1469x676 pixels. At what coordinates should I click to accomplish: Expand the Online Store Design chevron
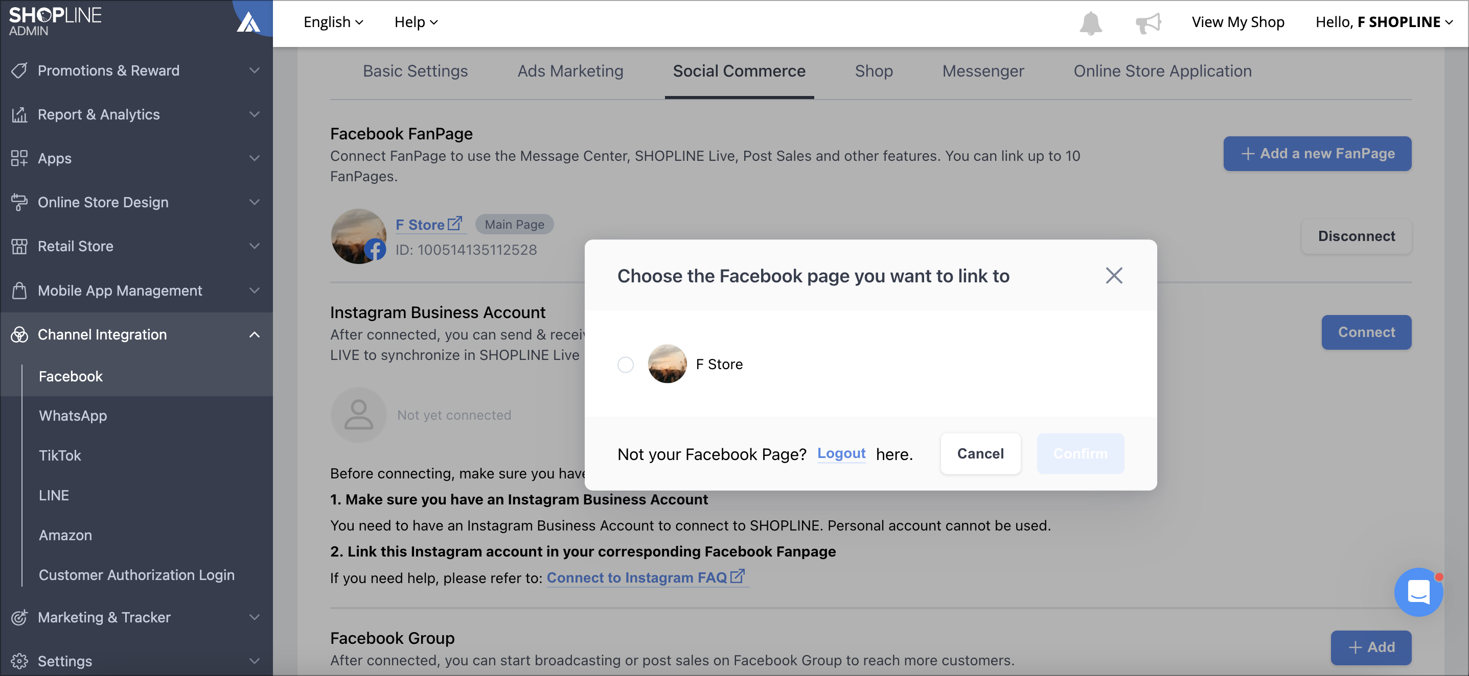pos(255,202)
